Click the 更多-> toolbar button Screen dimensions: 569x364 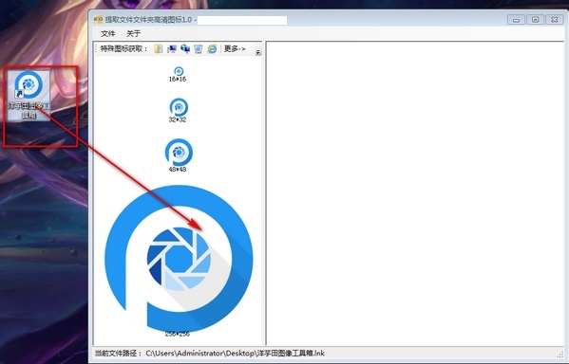(x=235, y=48)
